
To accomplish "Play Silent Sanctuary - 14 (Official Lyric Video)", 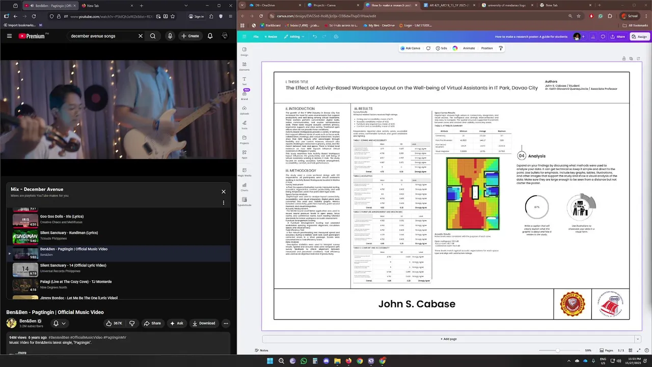I will click(118, 269).
